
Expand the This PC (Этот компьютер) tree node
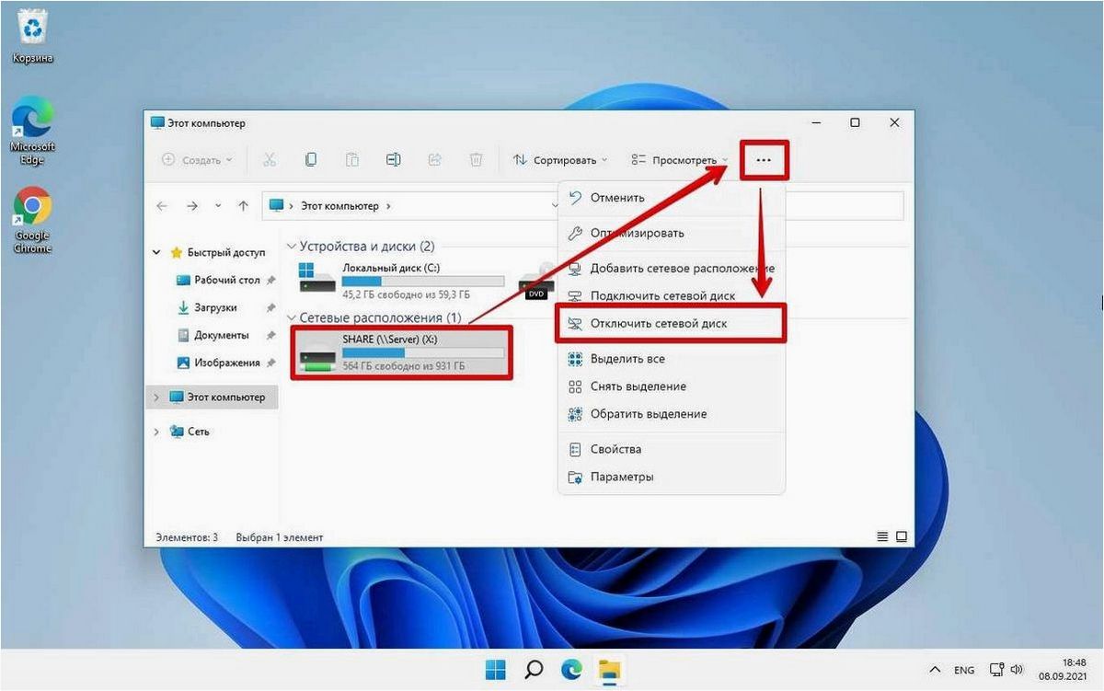pos(156,397)
